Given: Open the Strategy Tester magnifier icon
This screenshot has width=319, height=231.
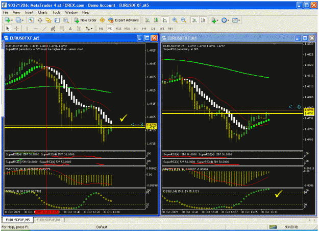Looking at the screenshot, I should 66,20.
